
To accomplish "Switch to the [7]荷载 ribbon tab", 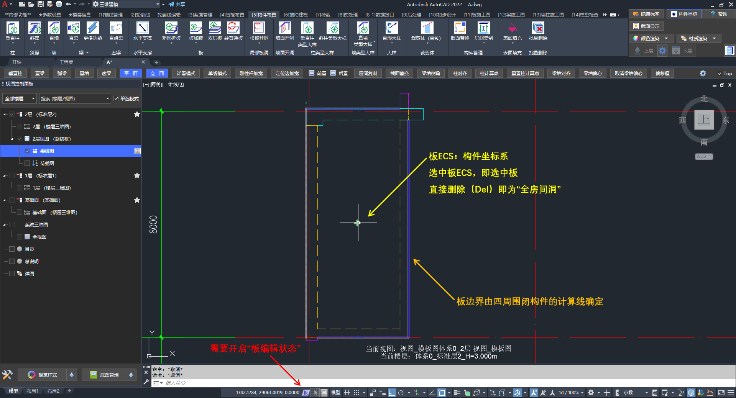I will tap(323, 15).
